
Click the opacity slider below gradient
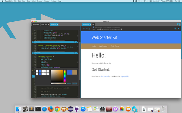click(x=58, y=84)
